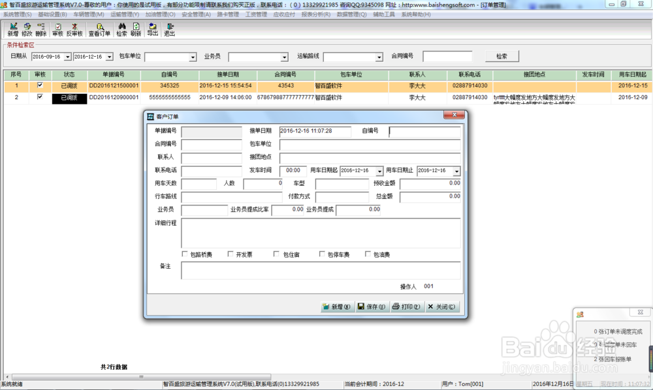Click the 打印(P) button in the dialog
The width and height of the screenshot is (653, 390).
[406, 307]
